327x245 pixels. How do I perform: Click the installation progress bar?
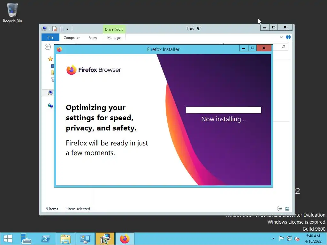[x=224, y=110]
